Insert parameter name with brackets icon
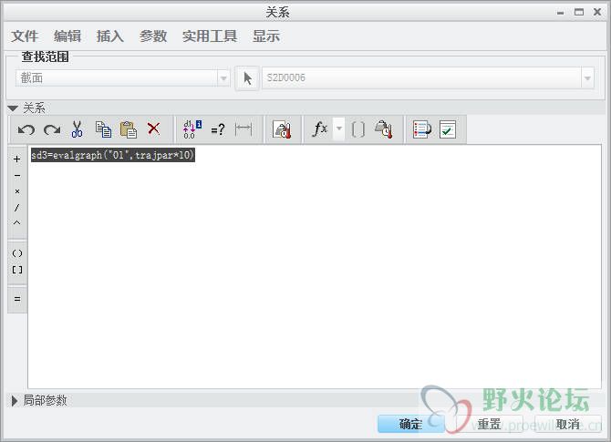611x442 pixels. click(x=358, y=129)
